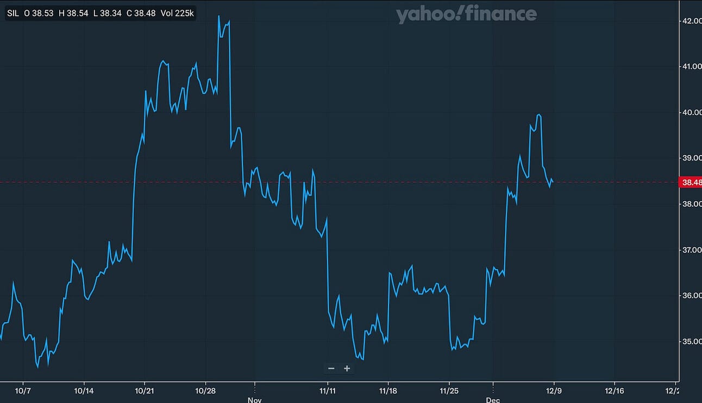Select the red 38.48 current price tag
Image resolution: width=702 pixels, height=403 pixels.
(691, 182)
